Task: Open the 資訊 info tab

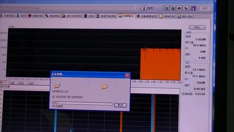Action: coord(21,16)
